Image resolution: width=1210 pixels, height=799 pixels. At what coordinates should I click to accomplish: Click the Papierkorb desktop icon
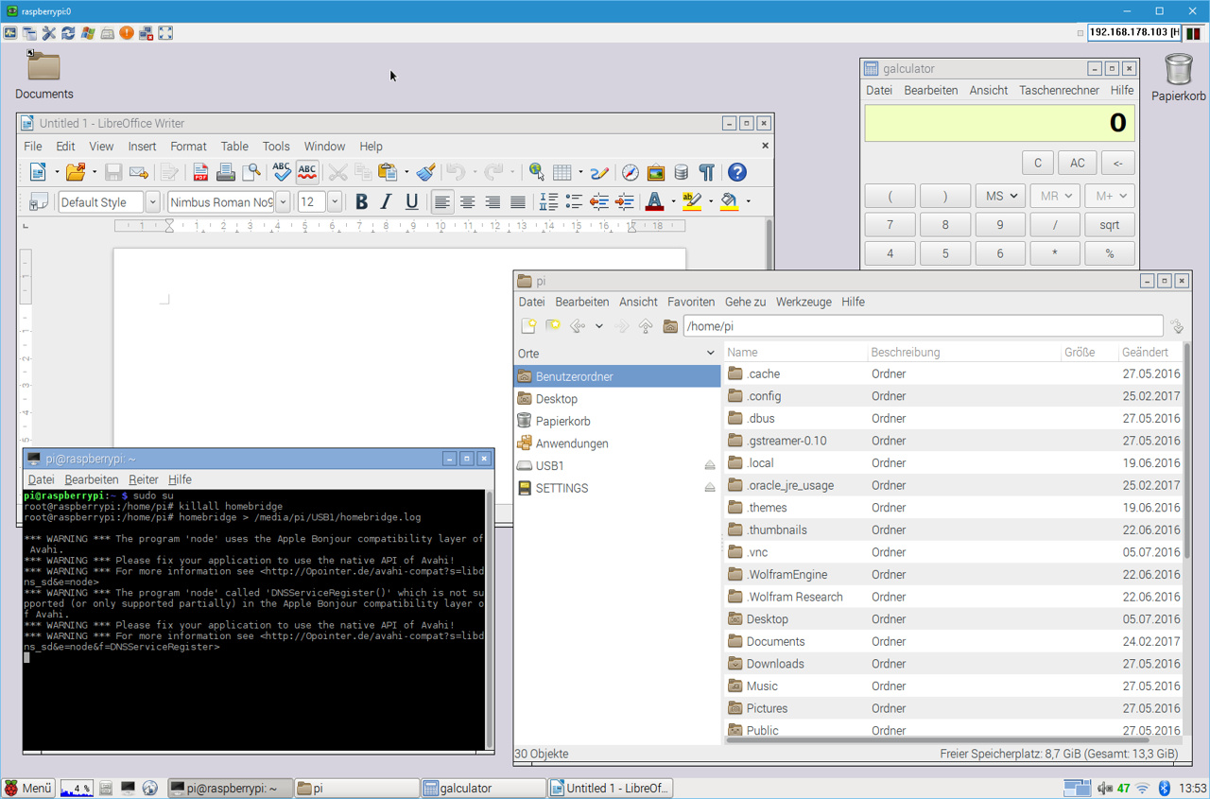click(x=1178, y=78)
